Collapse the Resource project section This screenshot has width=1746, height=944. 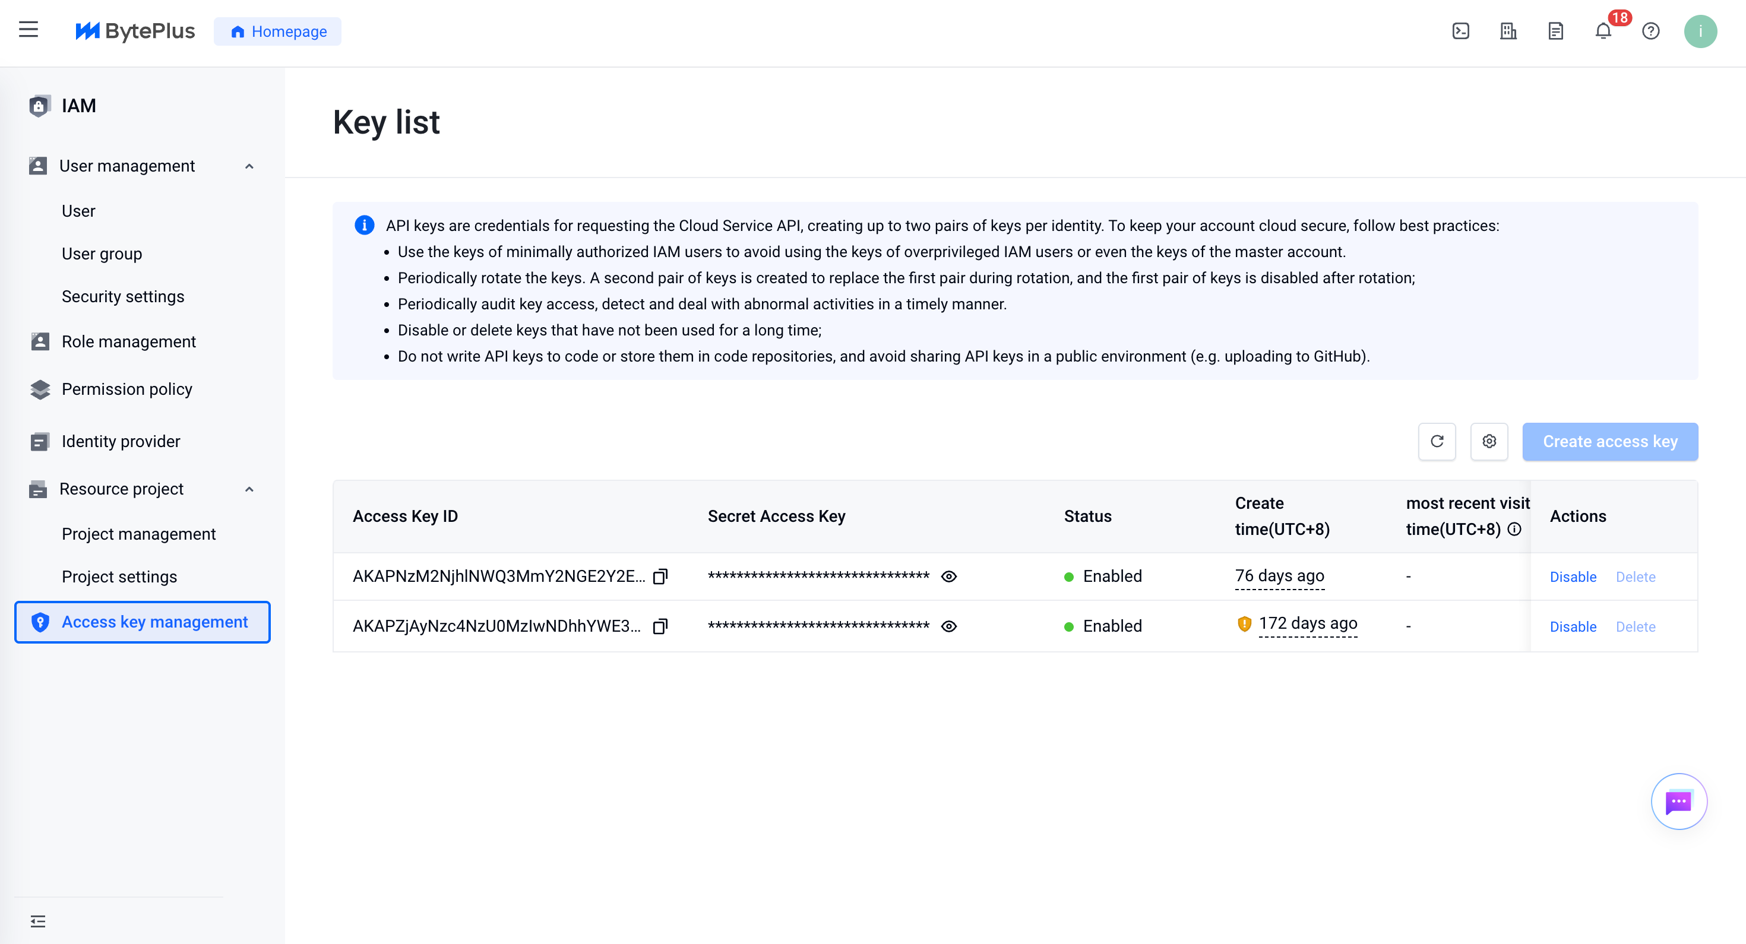(249, 489)
